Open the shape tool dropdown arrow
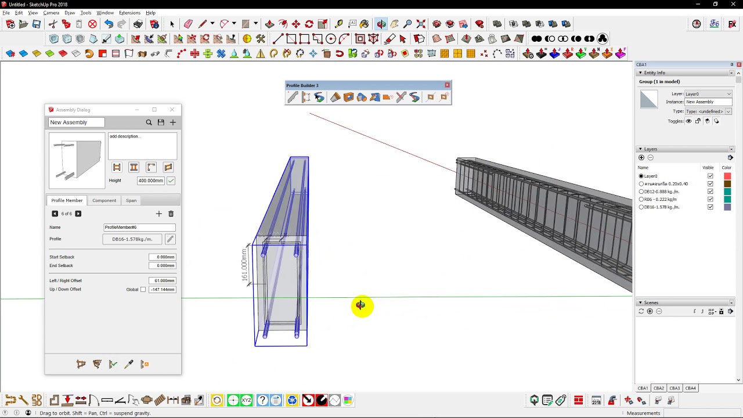The width and height of the screenshot is (743, 418). coord(255,24)
